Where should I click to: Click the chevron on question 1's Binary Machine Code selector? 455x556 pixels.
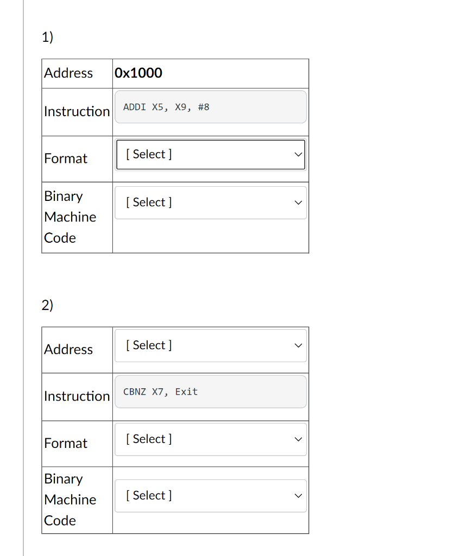298,202
